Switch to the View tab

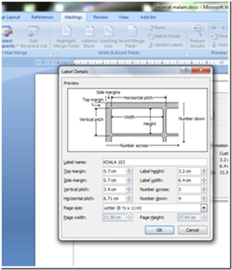click(124, 17)
